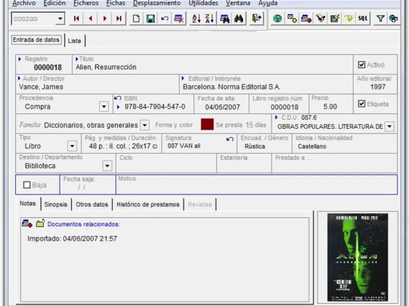
Task: Open folder icon next to Documentos relacionados
Action: tap(40, 223)
